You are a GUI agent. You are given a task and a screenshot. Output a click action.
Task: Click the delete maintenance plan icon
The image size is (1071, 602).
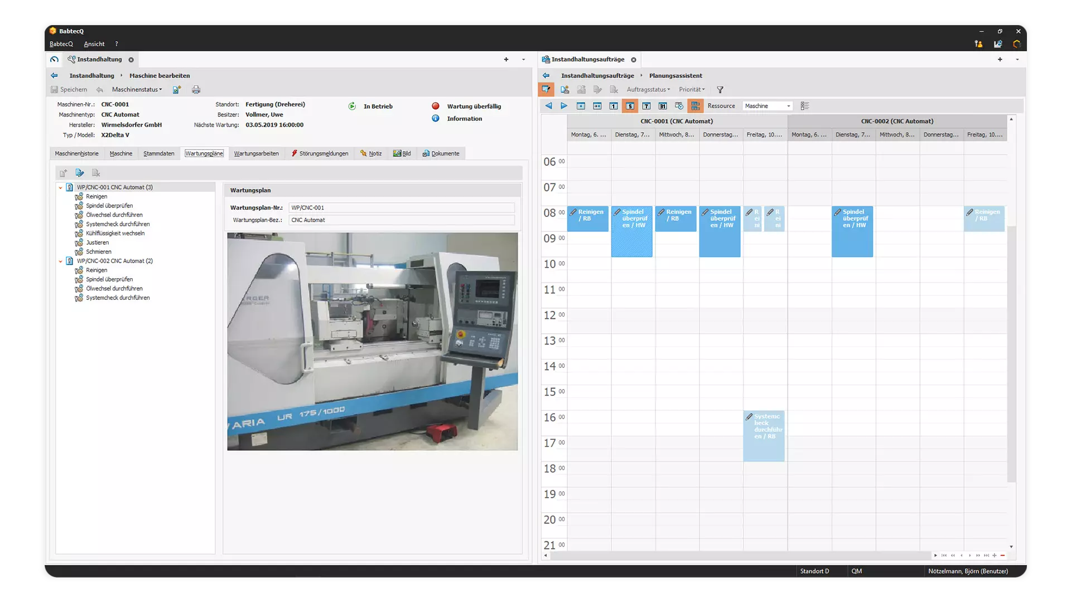[x=96, y=173]
